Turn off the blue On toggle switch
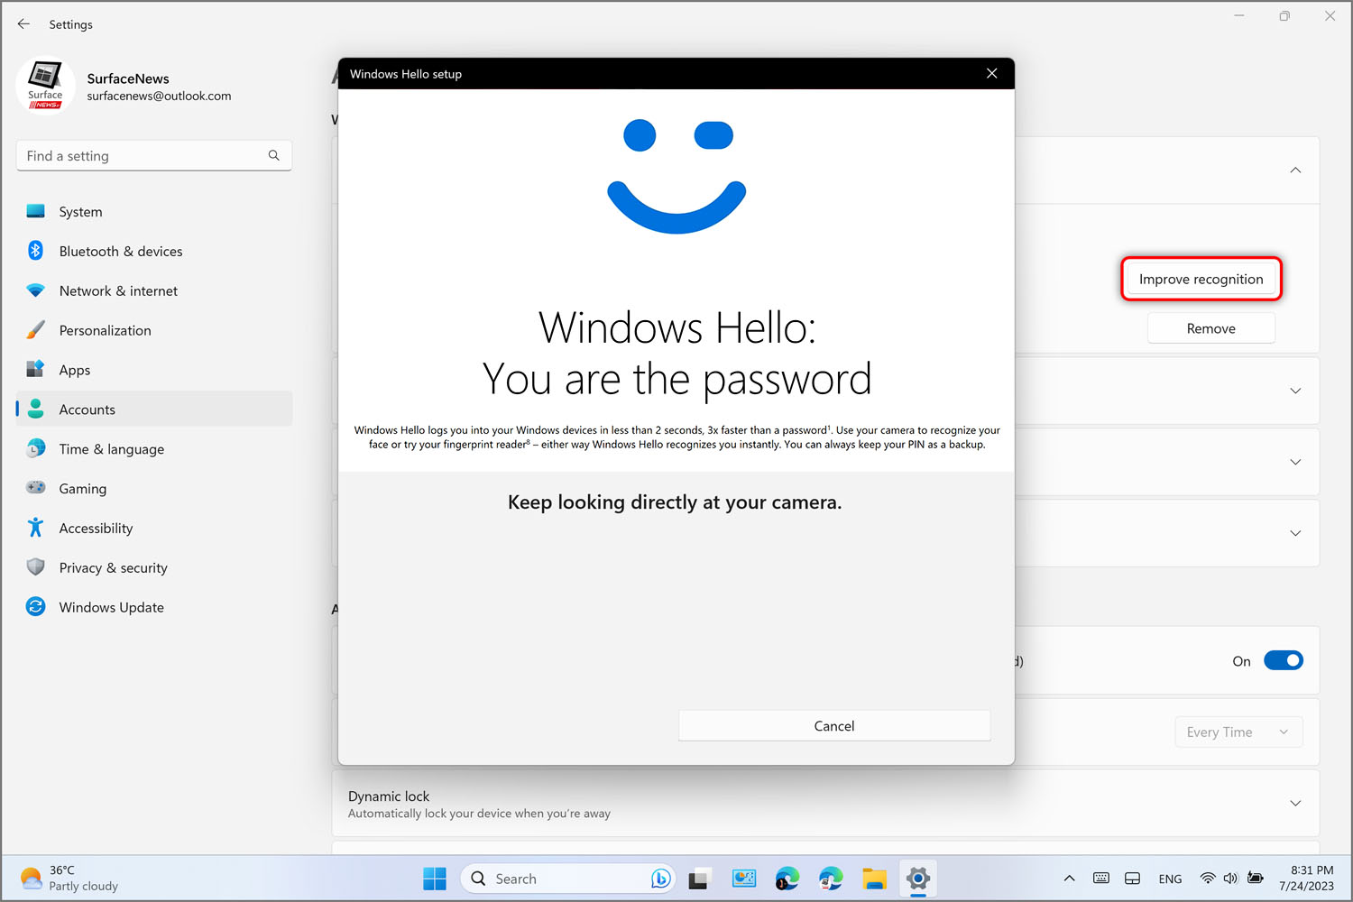The image size is (1353, 902). point(1283,661)
